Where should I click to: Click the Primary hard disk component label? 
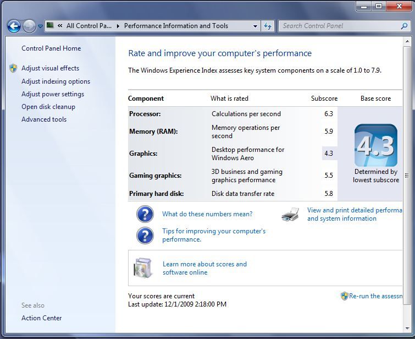tap(157, 194)
